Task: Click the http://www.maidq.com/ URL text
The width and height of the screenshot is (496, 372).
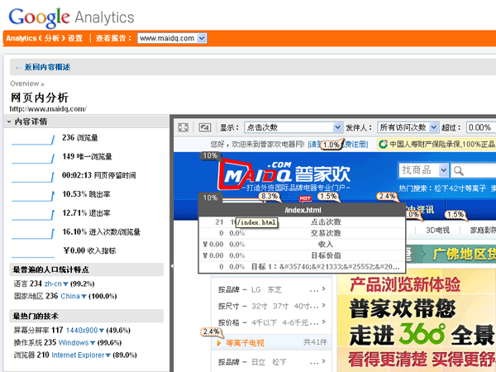Action: (48, 109)
